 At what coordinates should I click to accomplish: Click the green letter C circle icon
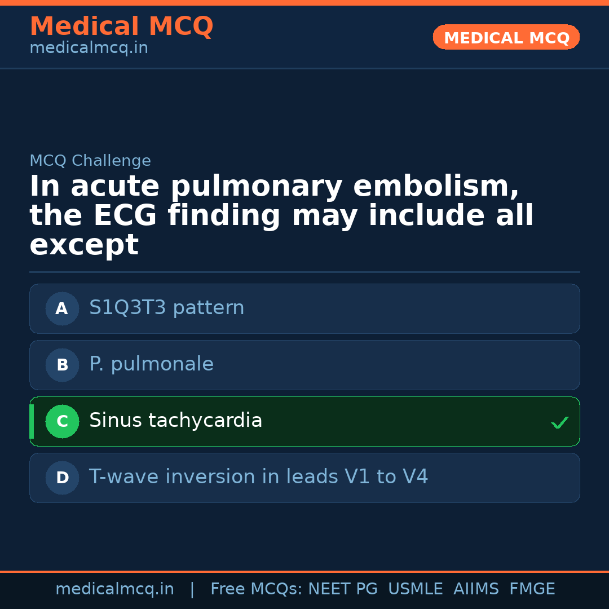[62, 421]
